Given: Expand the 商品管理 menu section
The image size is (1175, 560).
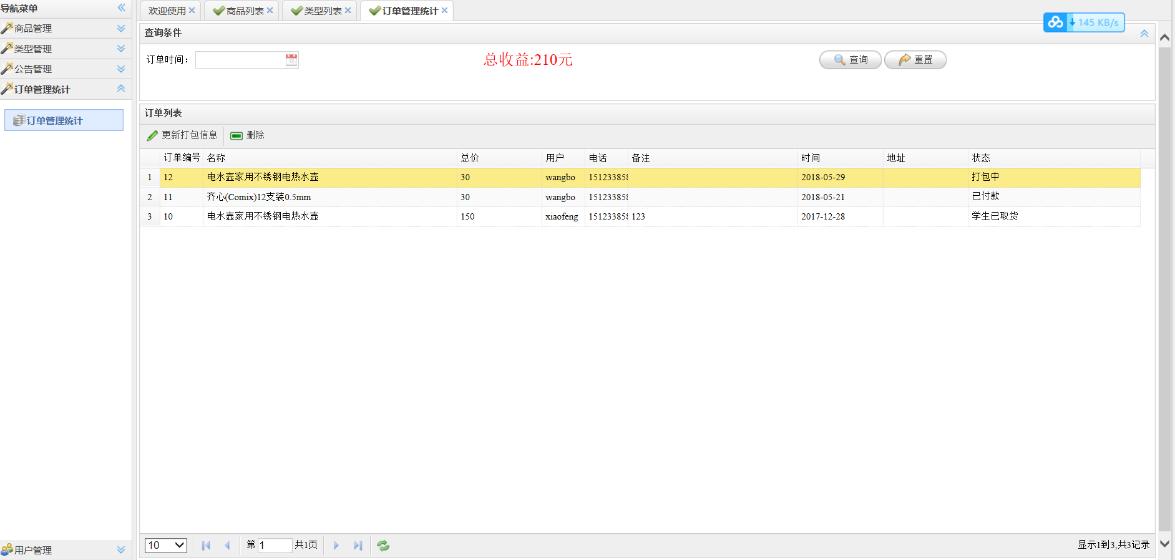Looking at the screenshot, I should (x=121, y=29).
